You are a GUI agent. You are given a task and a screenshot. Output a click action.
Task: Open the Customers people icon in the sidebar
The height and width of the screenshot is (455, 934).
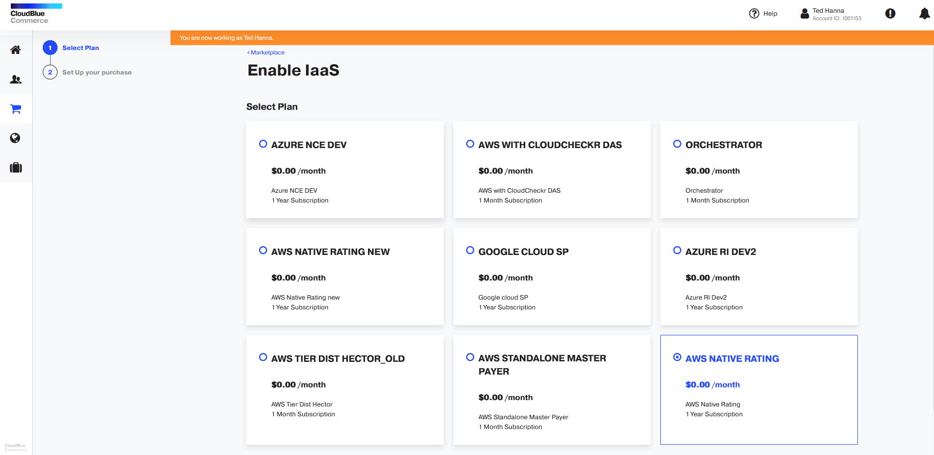pos(16,79)
